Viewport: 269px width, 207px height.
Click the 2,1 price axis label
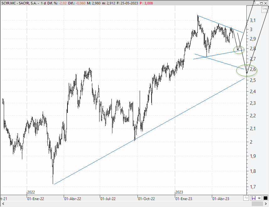[253, 128]
